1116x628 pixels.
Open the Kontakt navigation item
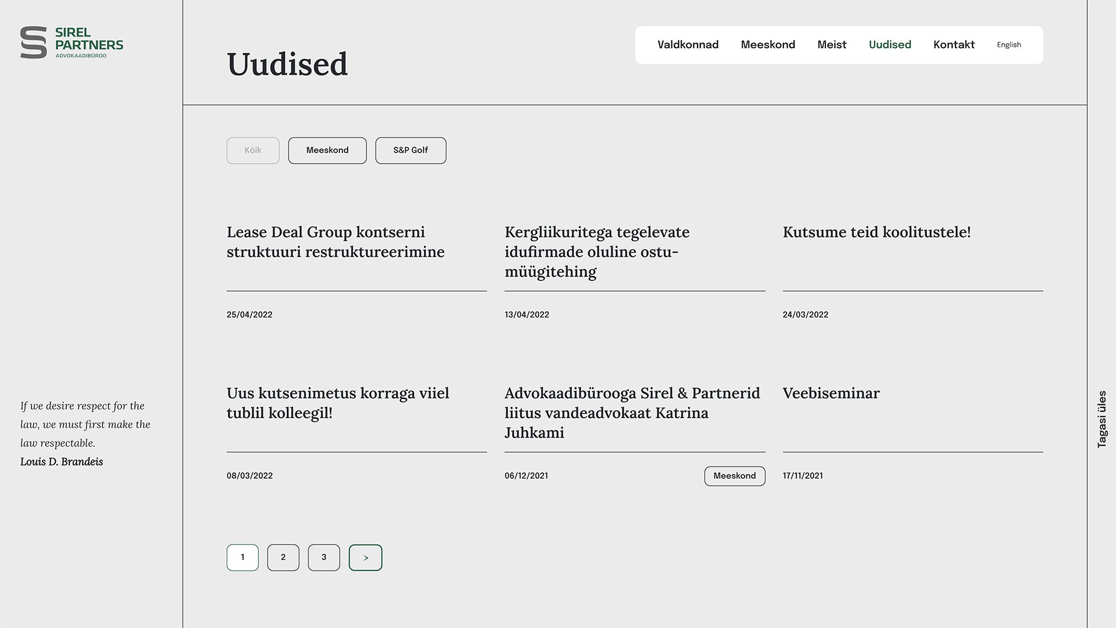(953, 44)
